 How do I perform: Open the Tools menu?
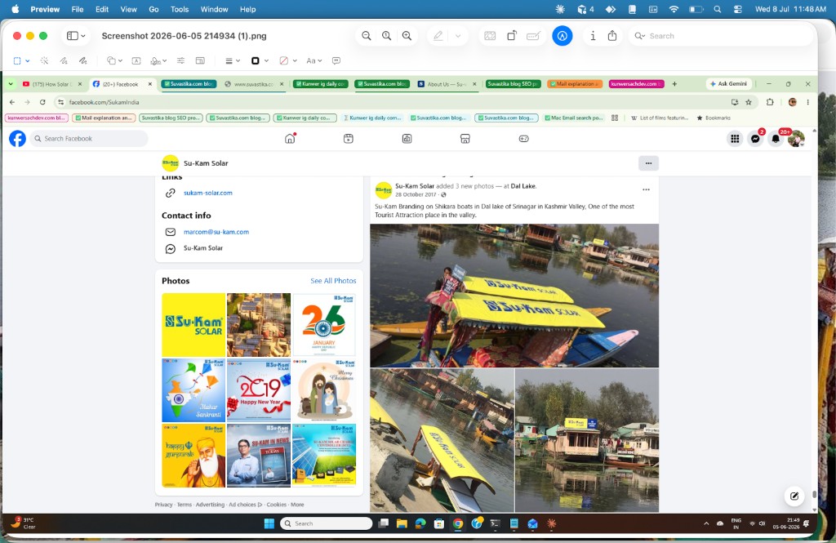click(180, 9)
